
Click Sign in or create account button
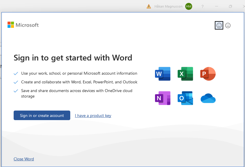click(42, 115)
